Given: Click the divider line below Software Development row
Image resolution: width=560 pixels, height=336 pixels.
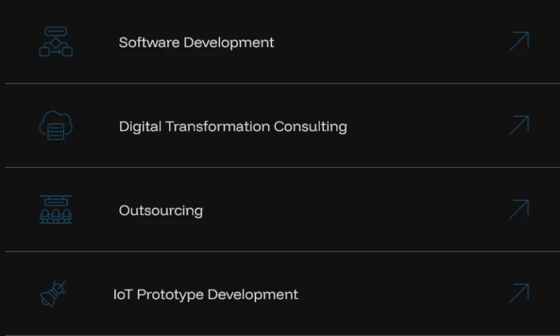Looking at the screenshot, I should 280,83.
